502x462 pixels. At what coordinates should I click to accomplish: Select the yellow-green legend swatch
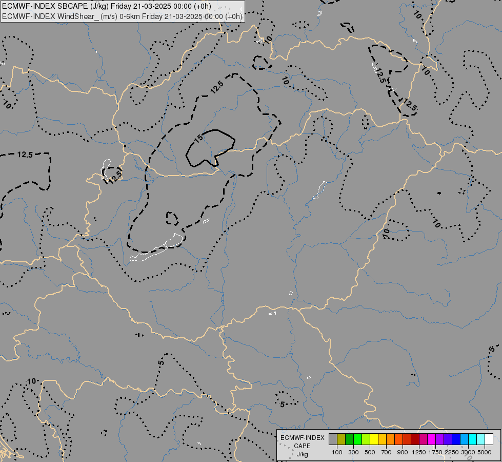pyautogui.click(x=366, y=439)
